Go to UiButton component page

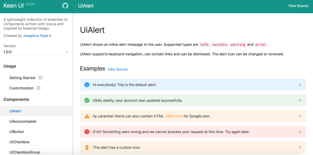click(x=17, y=132)
